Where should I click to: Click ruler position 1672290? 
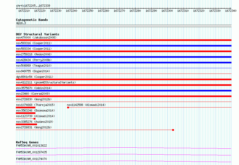151,11
